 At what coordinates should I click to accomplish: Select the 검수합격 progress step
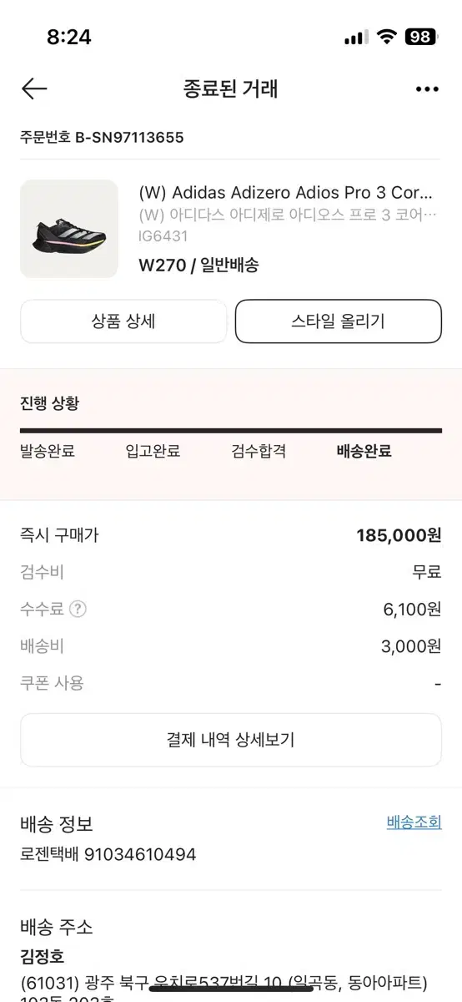click(259, 451)
